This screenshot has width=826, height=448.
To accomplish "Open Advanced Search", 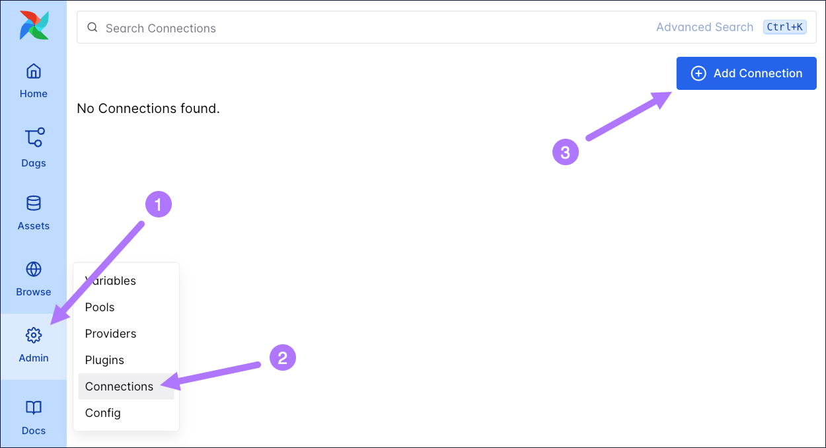I will [704, 27].
